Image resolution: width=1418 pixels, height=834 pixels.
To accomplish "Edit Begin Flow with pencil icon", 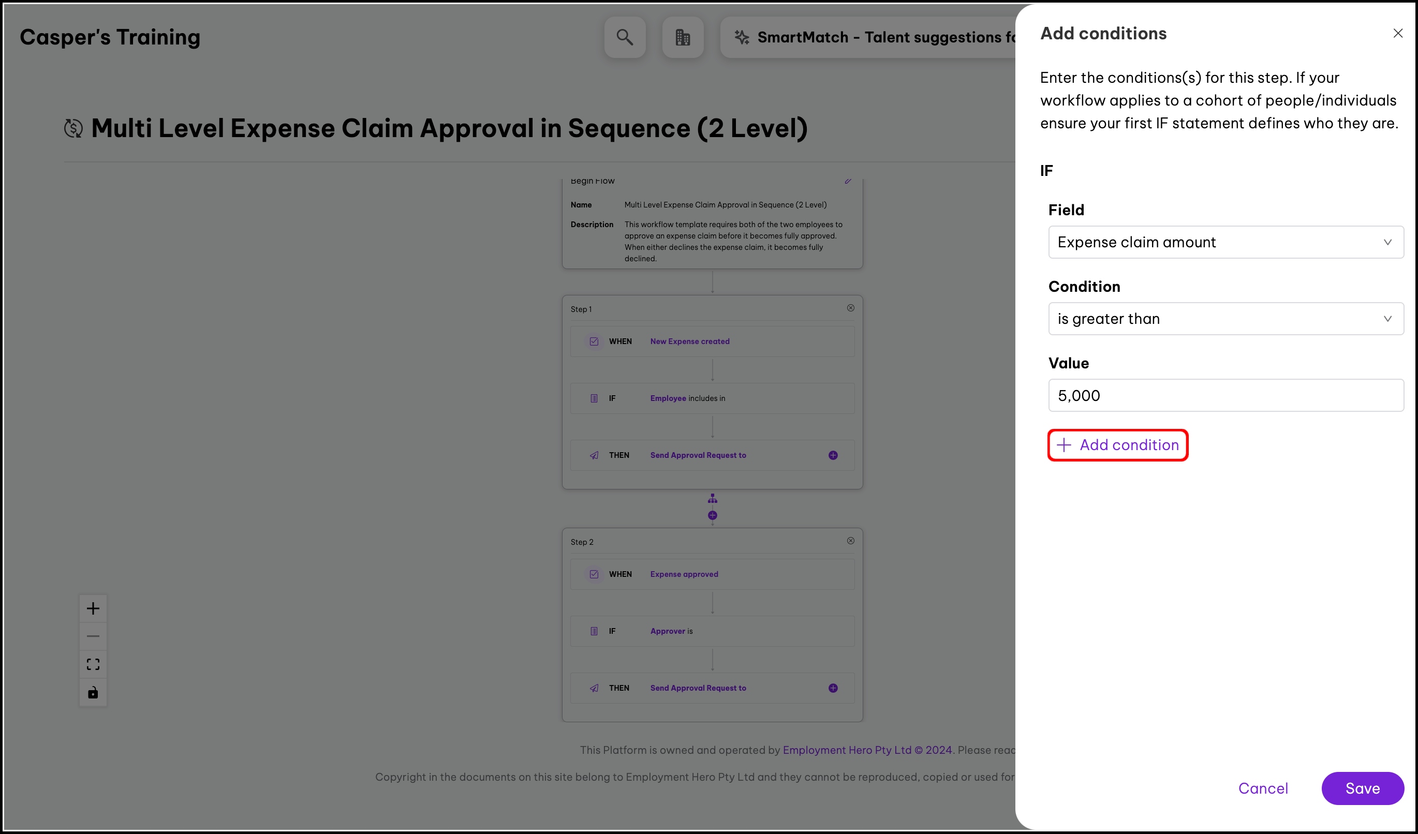I will (848, 181).
